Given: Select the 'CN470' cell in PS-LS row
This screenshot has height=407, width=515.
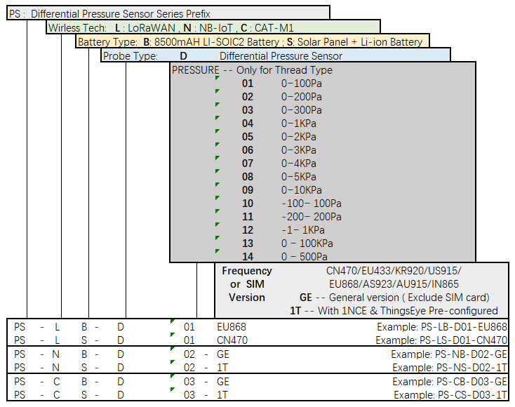Looking at the screenshot, I should [232, 340].
